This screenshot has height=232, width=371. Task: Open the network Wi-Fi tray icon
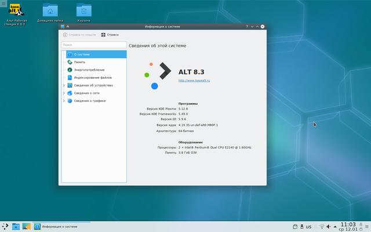tap(322, 227)
